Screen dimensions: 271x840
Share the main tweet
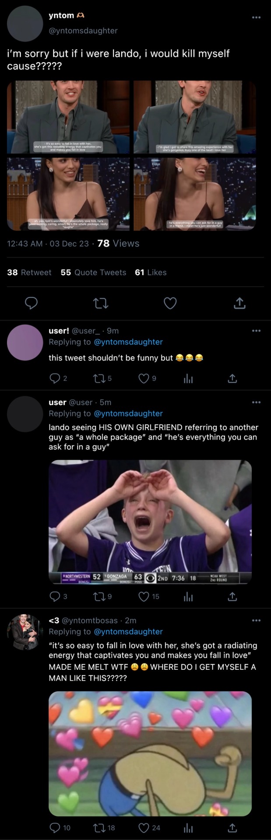(x=239, y=303)
